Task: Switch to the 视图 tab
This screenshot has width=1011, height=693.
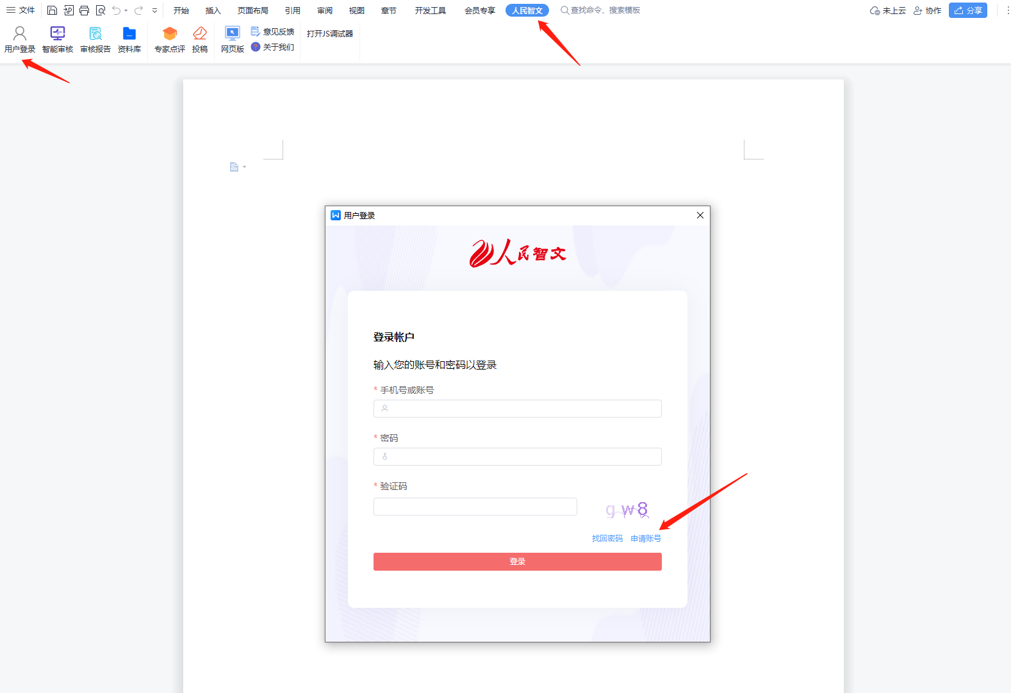Action: 357,10
